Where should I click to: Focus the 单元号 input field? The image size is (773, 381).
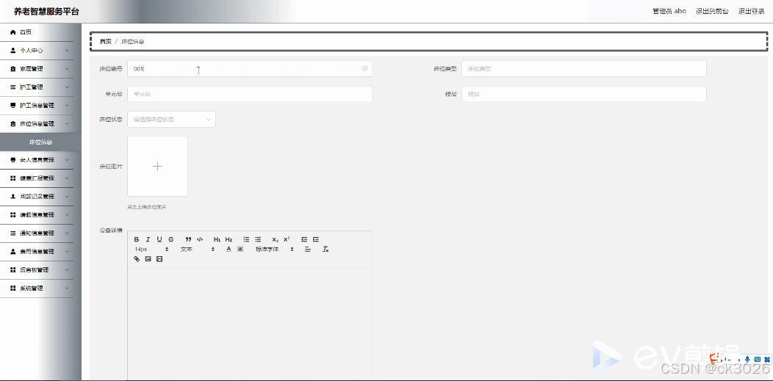click(x=249, y=94)
